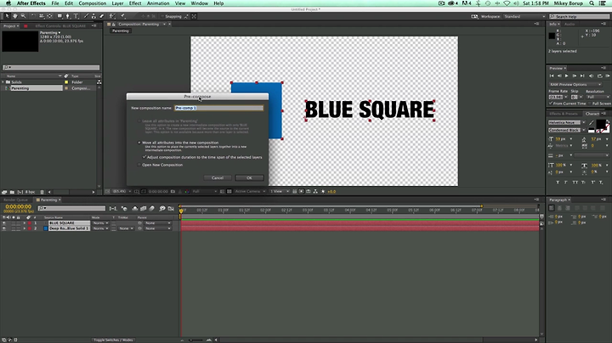
Task: Select the Clone Stamp tool
Action: tap(93, 16)
